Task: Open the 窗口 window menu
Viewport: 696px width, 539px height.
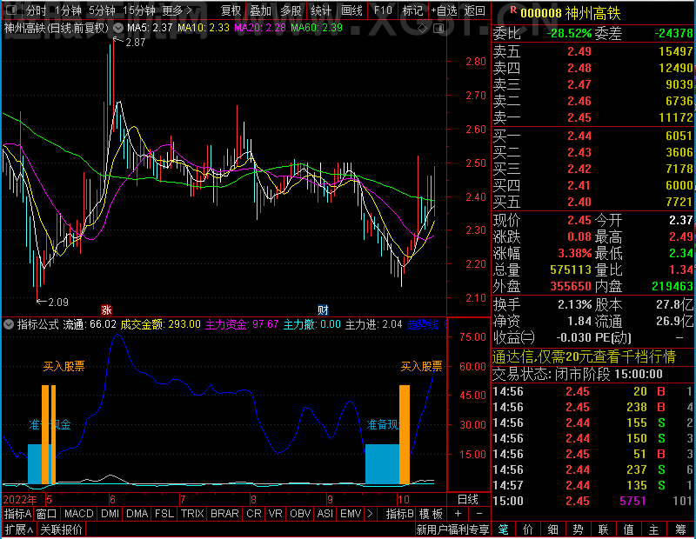Action: point(46,514)
